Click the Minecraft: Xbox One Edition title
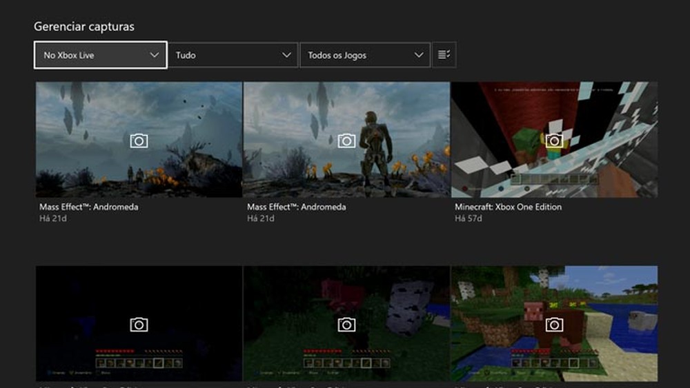This screenshot has width=690, height=388. point(509,207)
